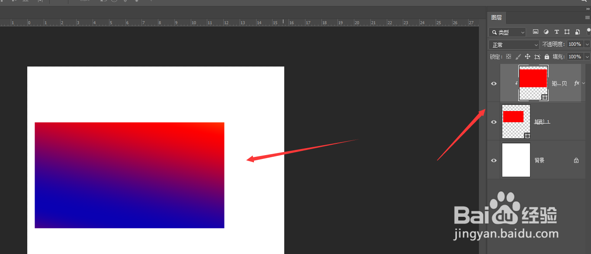Click the red-blue gradient rectangle on canvas
This screenshot has height=254, width=591.
pyautogui.click(x=129, y=175)
